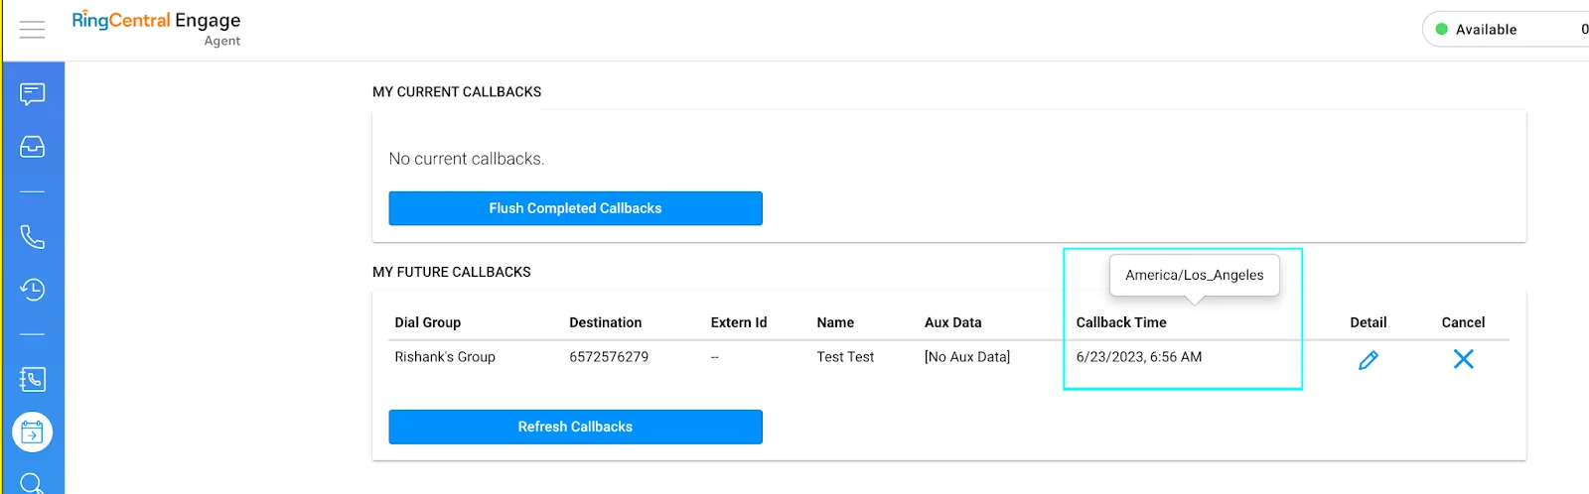This screenshot has width=1589, height=494.
Task: Select the scheduled callbacks calendar icon
Action: pos(32,432)
